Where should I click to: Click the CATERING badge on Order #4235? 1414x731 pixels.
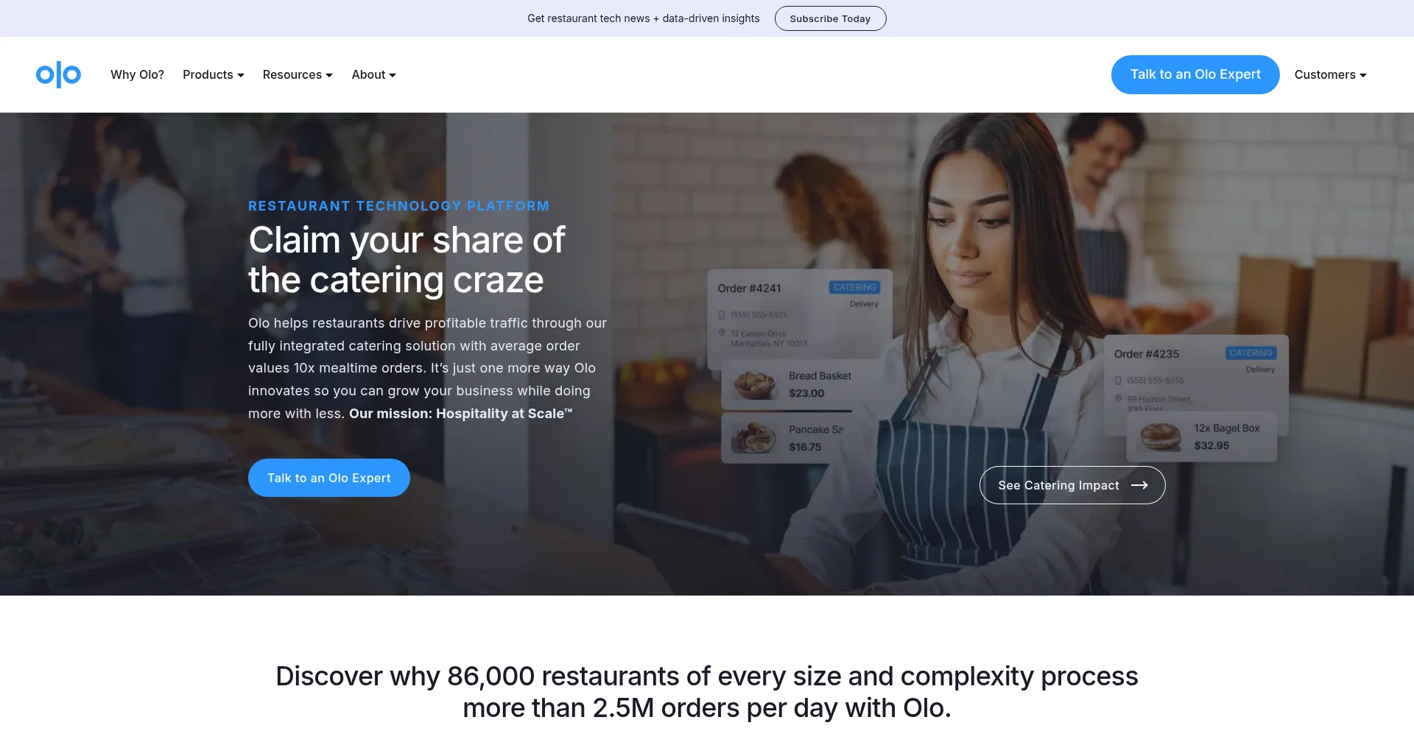click(x=1251, y=353)
